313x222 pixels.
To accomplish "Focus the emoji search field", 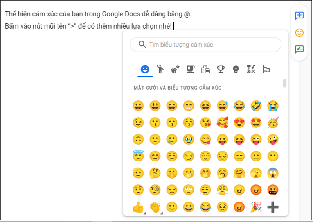I will [205, 45].
